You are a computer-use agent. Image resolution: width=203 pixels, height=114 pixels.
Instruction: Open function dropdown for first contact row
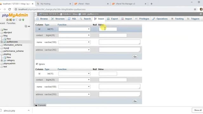click(x=74, y=35)
